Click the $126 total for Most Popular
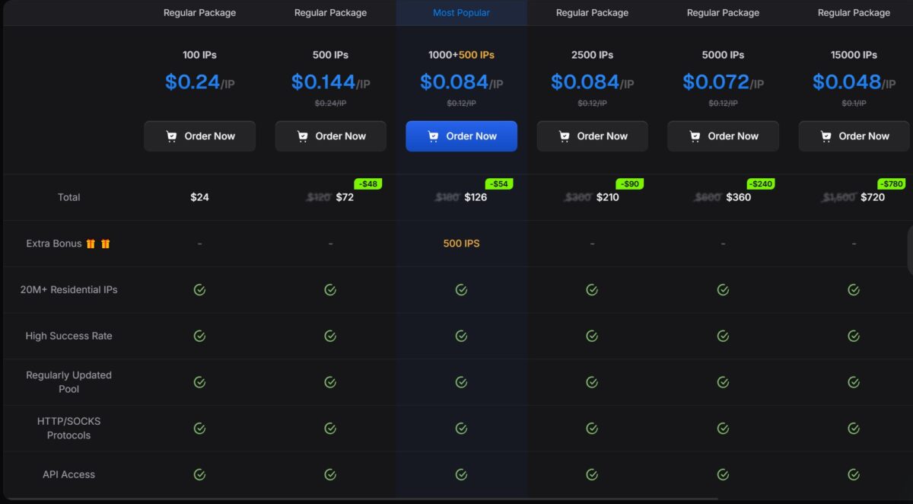Screen dimensions: 913x504 [475, 197]
